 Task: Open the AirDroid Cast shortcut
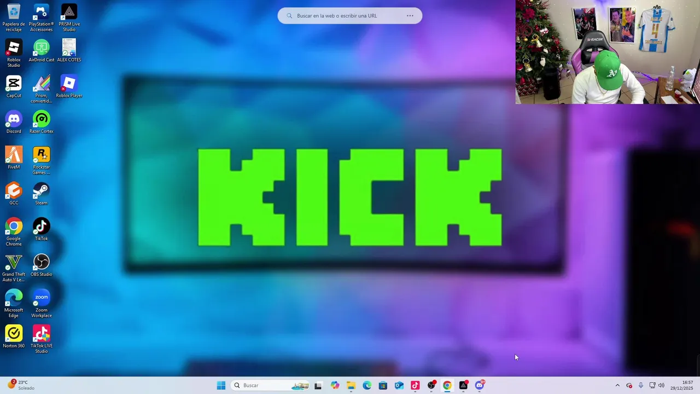point(41,51)
